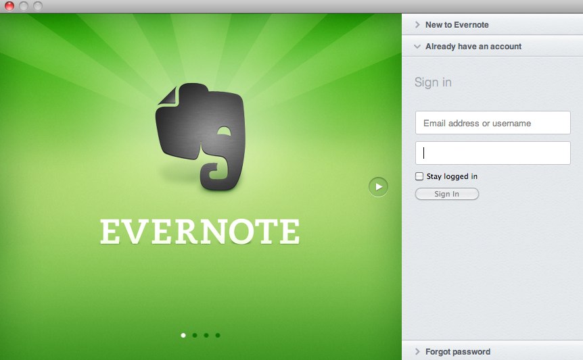
Task: Collapse the Already have an account arrow
Action: (417, 47)
